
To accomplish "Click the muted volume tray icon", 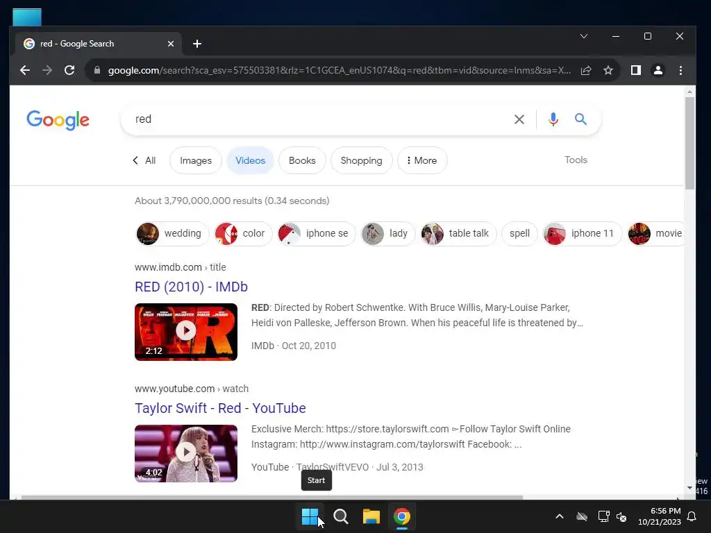I will point(621,516).
